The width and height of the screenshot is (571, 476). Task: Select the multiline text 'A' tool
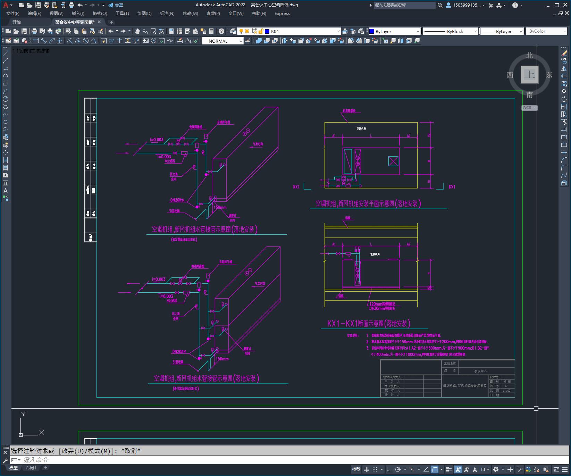pos(5,191)
